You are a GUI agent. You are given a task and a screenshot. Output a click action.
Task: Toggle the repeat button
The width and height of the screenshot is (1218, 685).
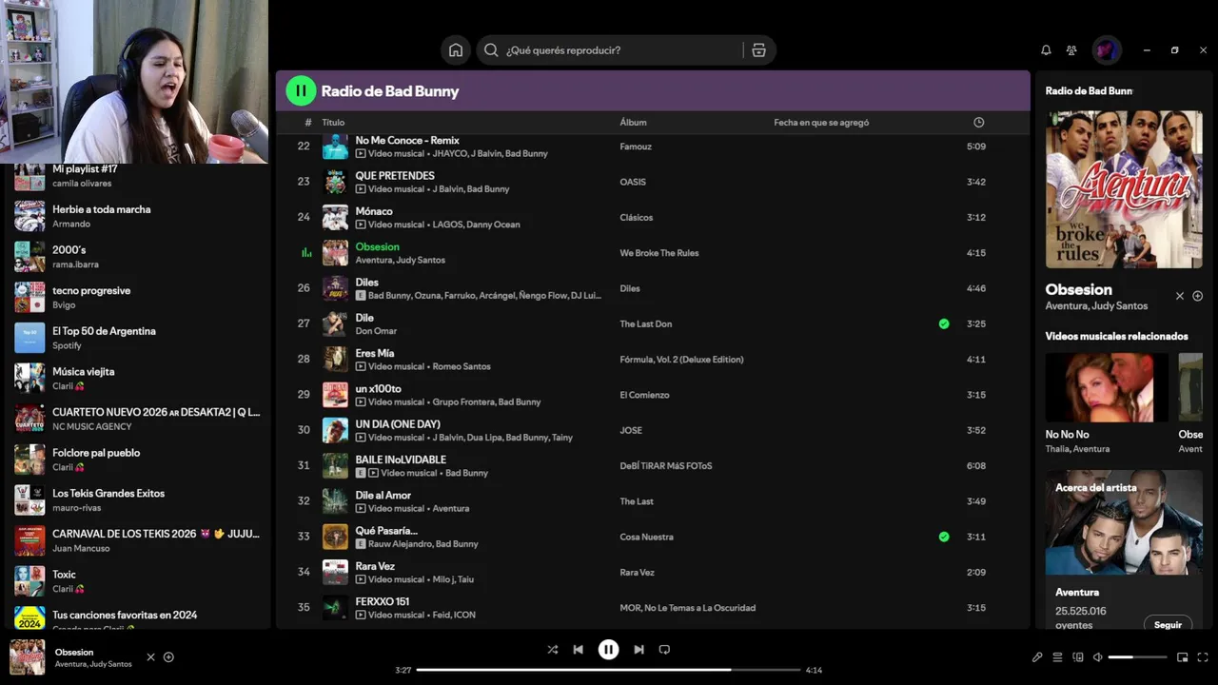click(664, 650)
